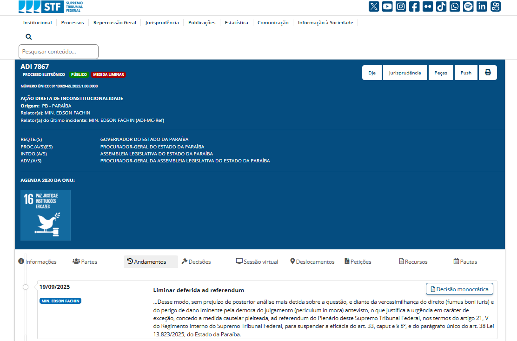Open the Jurisprudência menu
The width and height of the screenshot is (517, 341).
tap(162, 23)
